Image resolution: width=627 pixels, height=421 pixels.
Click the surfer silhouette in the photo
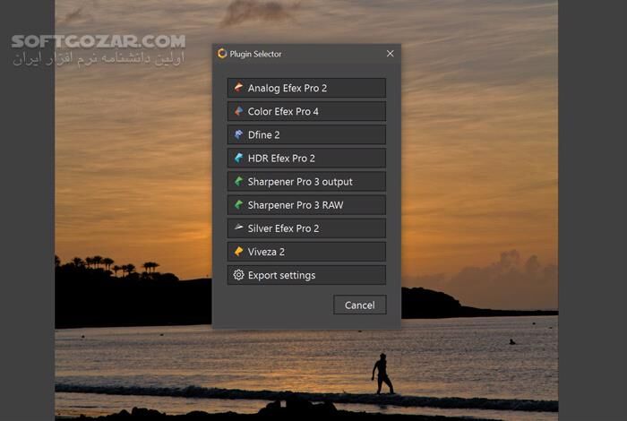(382, 373)
